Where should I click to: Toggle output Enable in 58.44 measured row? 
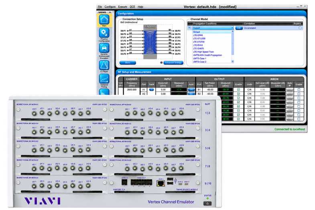pos(238,119)
